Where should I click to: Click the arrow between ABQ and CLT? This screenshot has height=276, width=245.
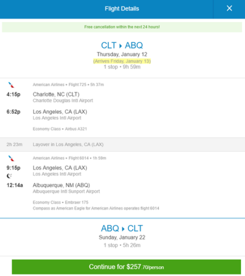pyautogui.click(x=123, y=229)
